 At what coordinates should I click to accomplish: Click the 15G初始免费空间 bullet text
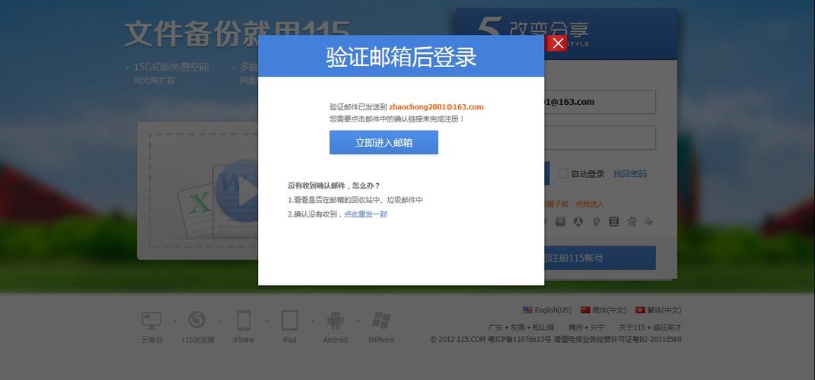point(171,67)
